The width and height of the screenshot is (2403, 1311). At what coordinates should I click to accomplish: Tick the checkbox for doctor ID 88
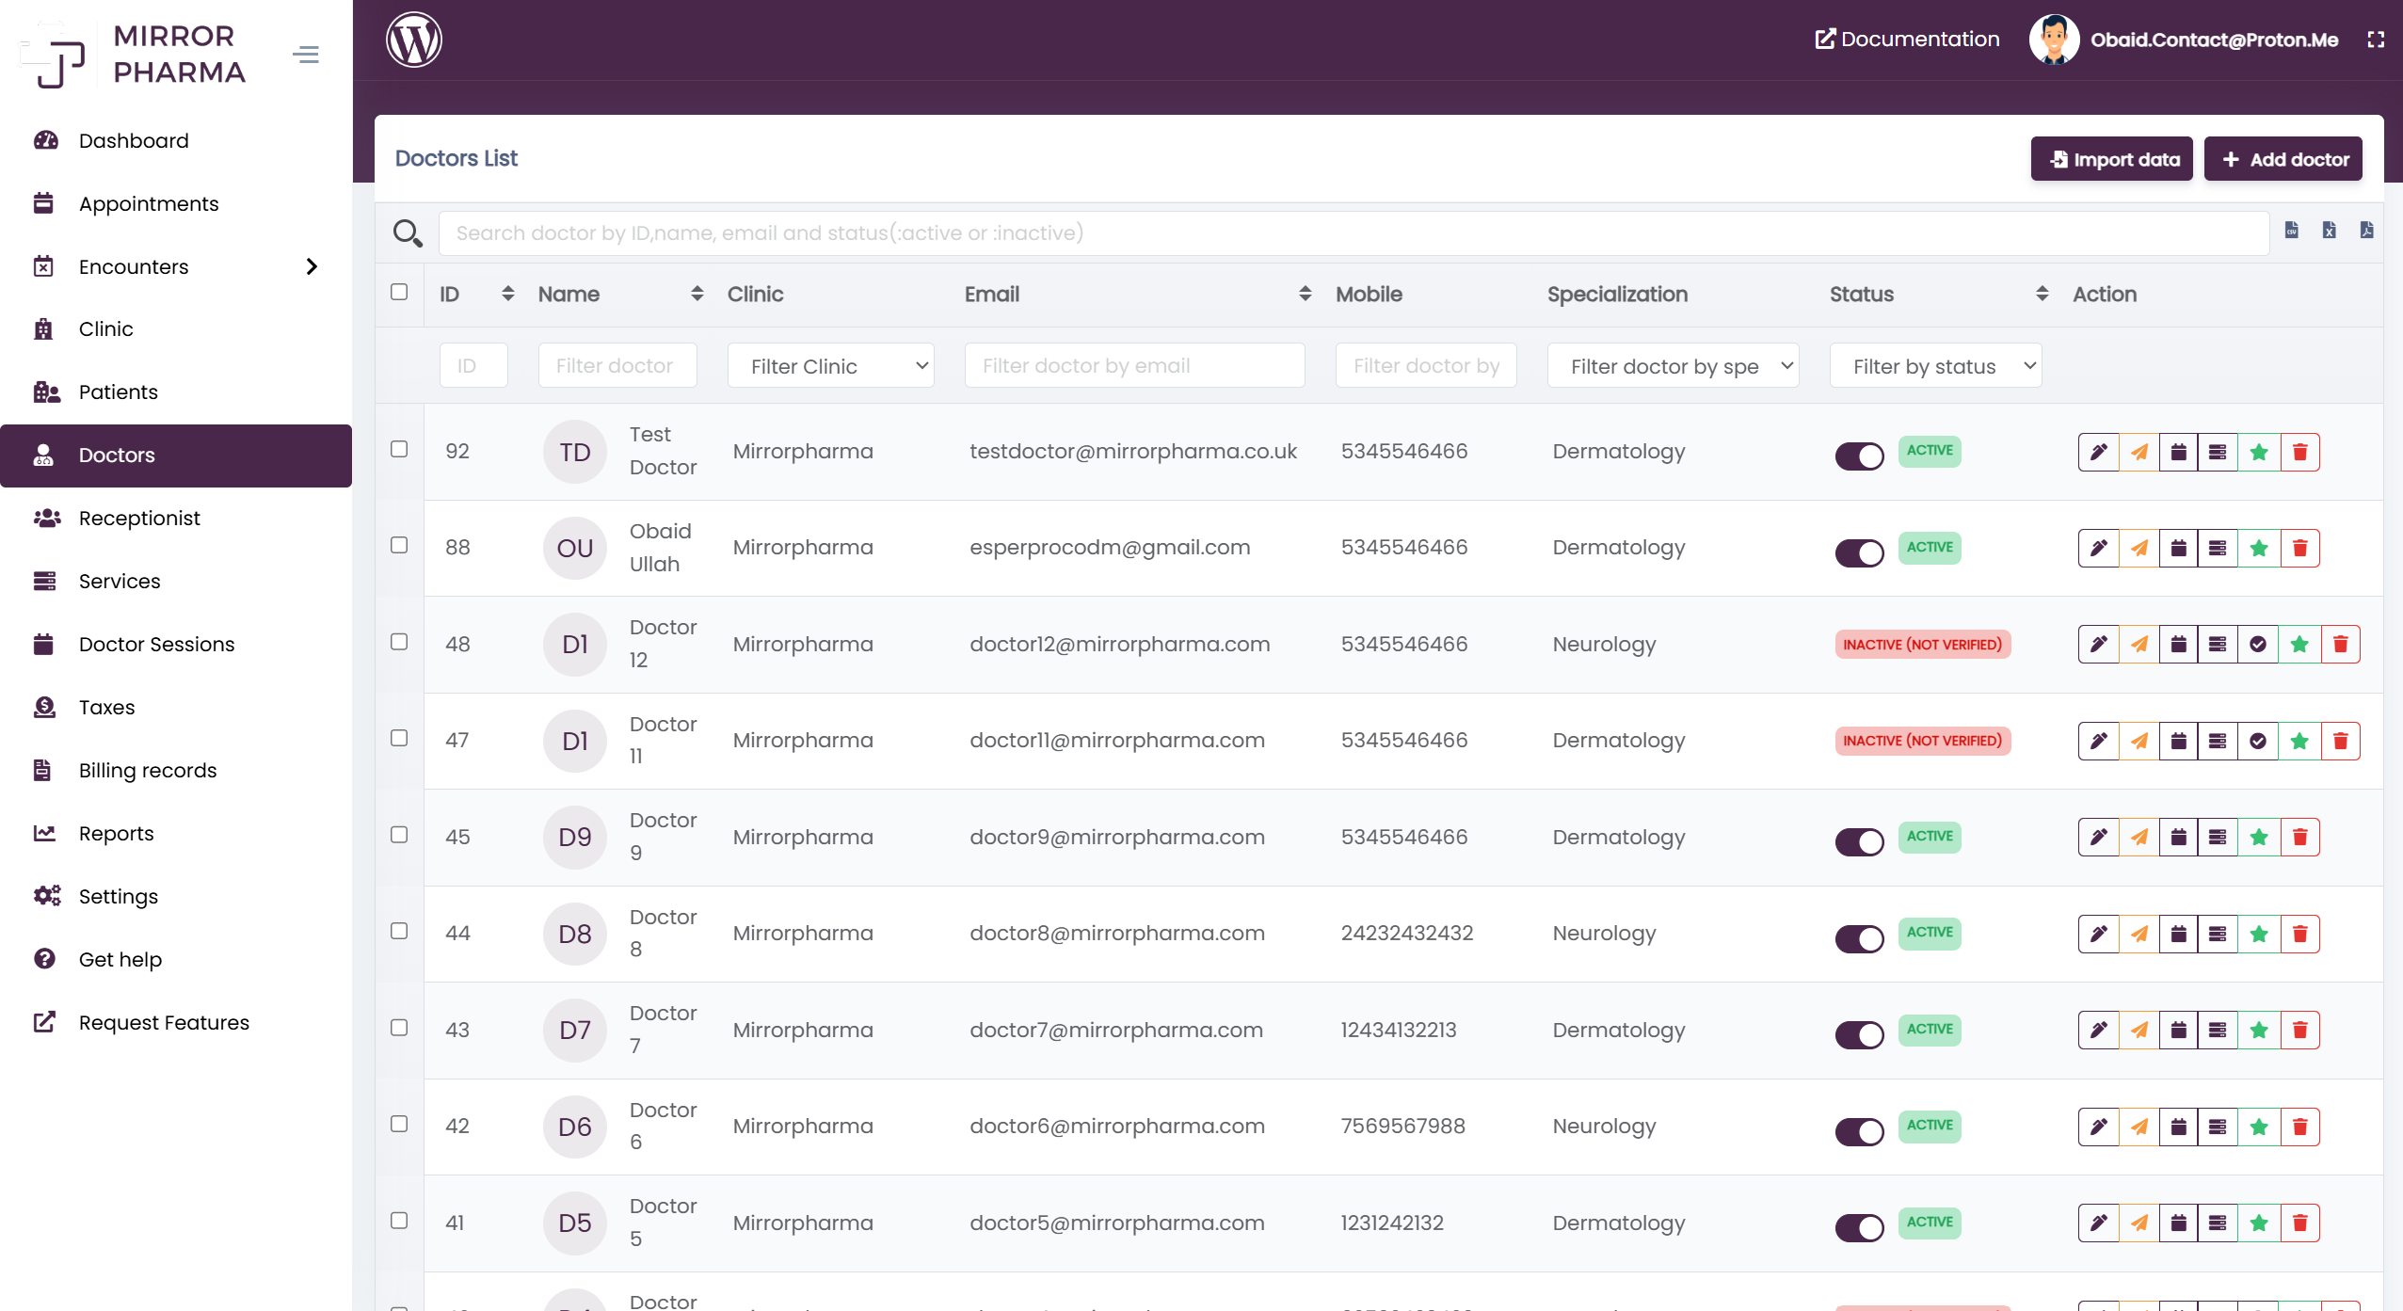pyautogui.click(x=399, y=546)
